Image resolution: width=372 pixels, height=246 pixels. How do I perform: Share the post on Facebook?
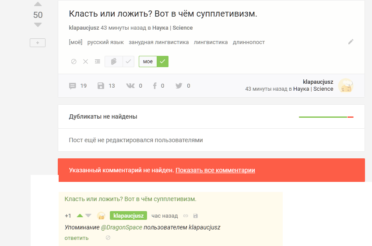coord(155,86)
